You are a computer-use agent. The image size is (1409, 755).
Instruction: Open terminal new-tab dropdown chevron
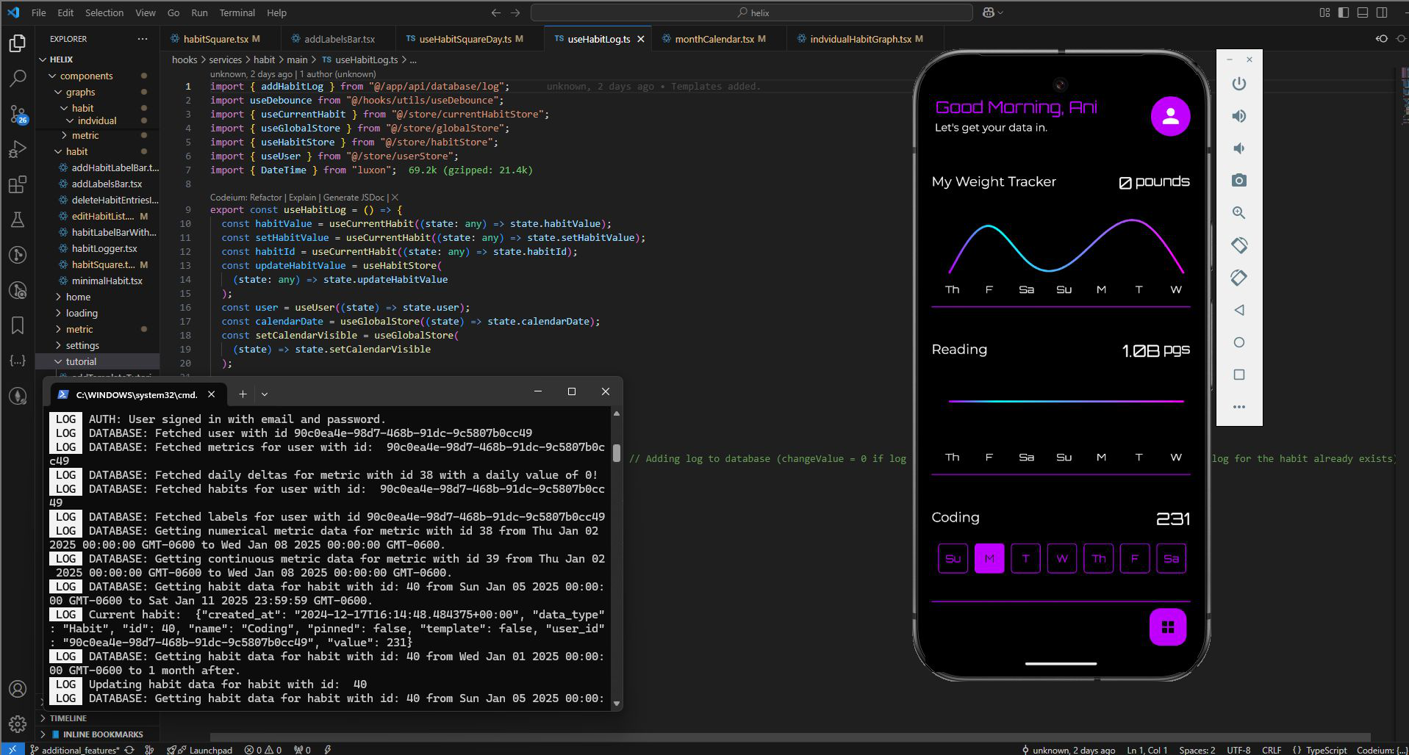(x=265, y=394)
